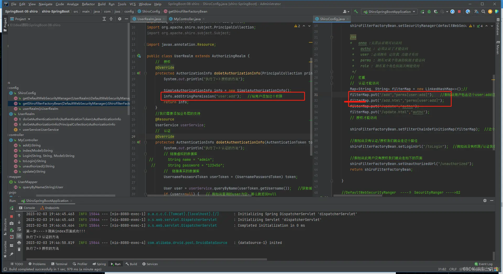Image resolution: width=503 pixels, height=274 pixels.
Task: Build the project with the hammer icon
Action: pyautogui.click(x=356, y=12)
